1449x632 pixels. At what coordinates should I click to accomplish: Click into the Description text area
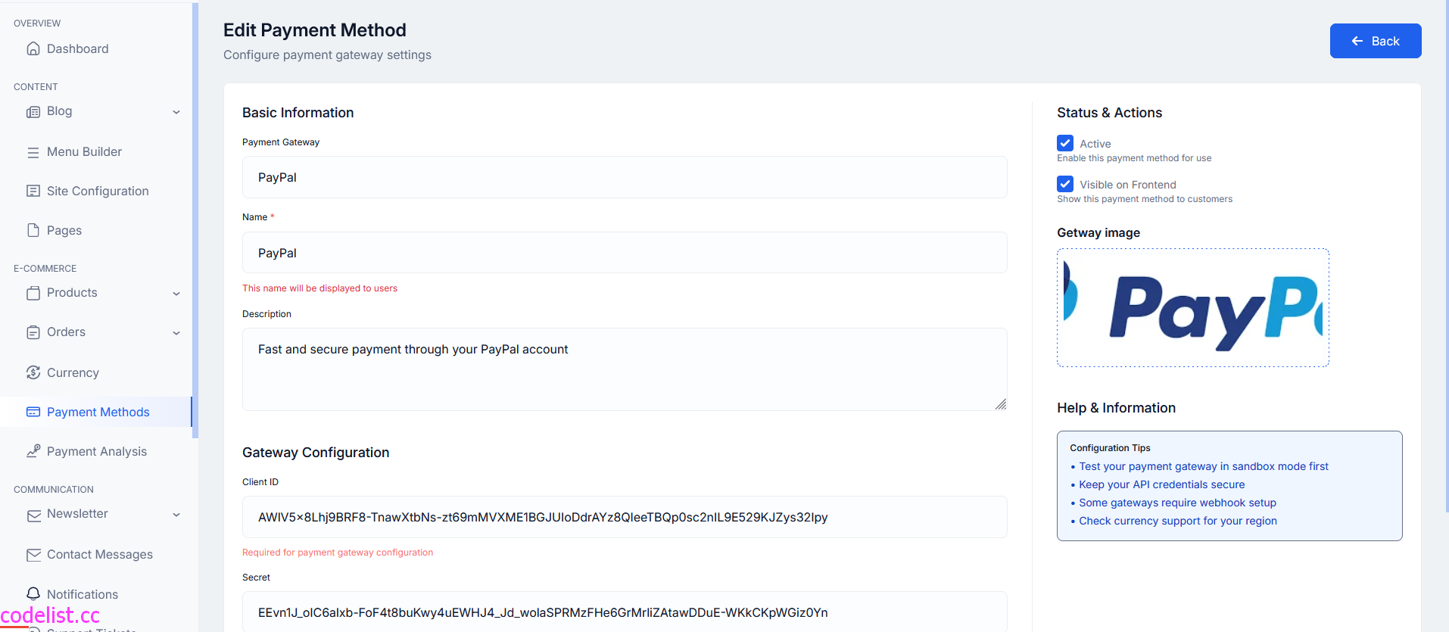(625, 369)
